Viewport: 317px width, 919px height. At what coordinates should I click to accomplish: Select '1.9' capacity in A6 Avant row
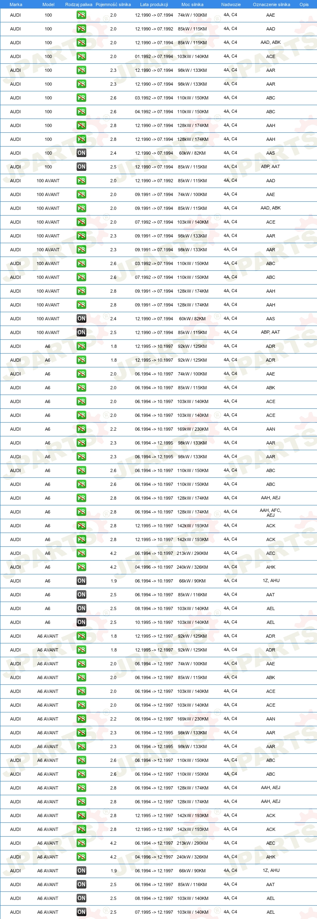[114, 871]
